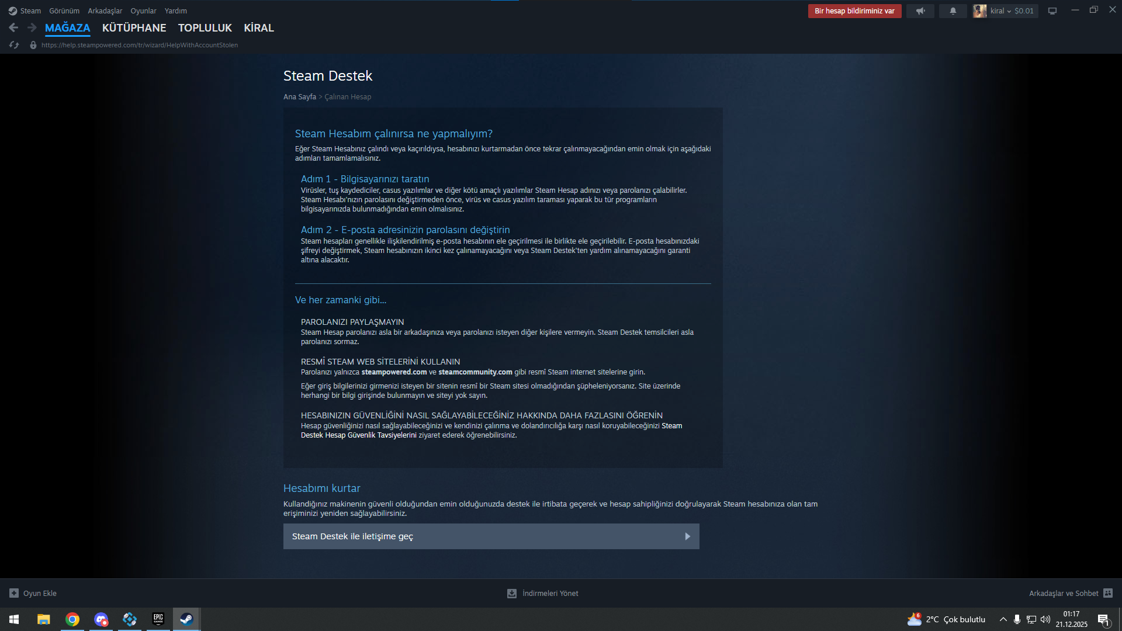Minimize the Steam window
The width and height of the screenshot is (1122, 631).
click(x=1075, y=10)
